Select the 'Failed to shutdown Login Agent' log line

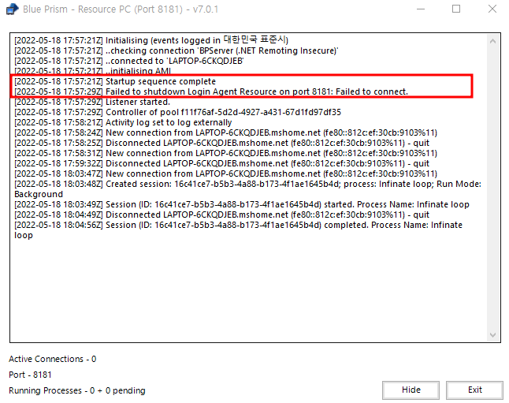tap(211, 91)
